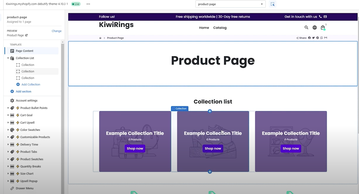Toggle the inspector selection icon
359x194 pixels.
[272, 4]
